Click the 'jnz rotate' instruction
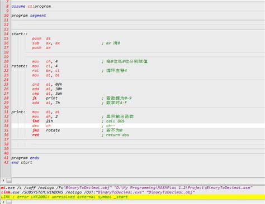The image size is (265, 204). pyautogui.click(x=46, y=130)
